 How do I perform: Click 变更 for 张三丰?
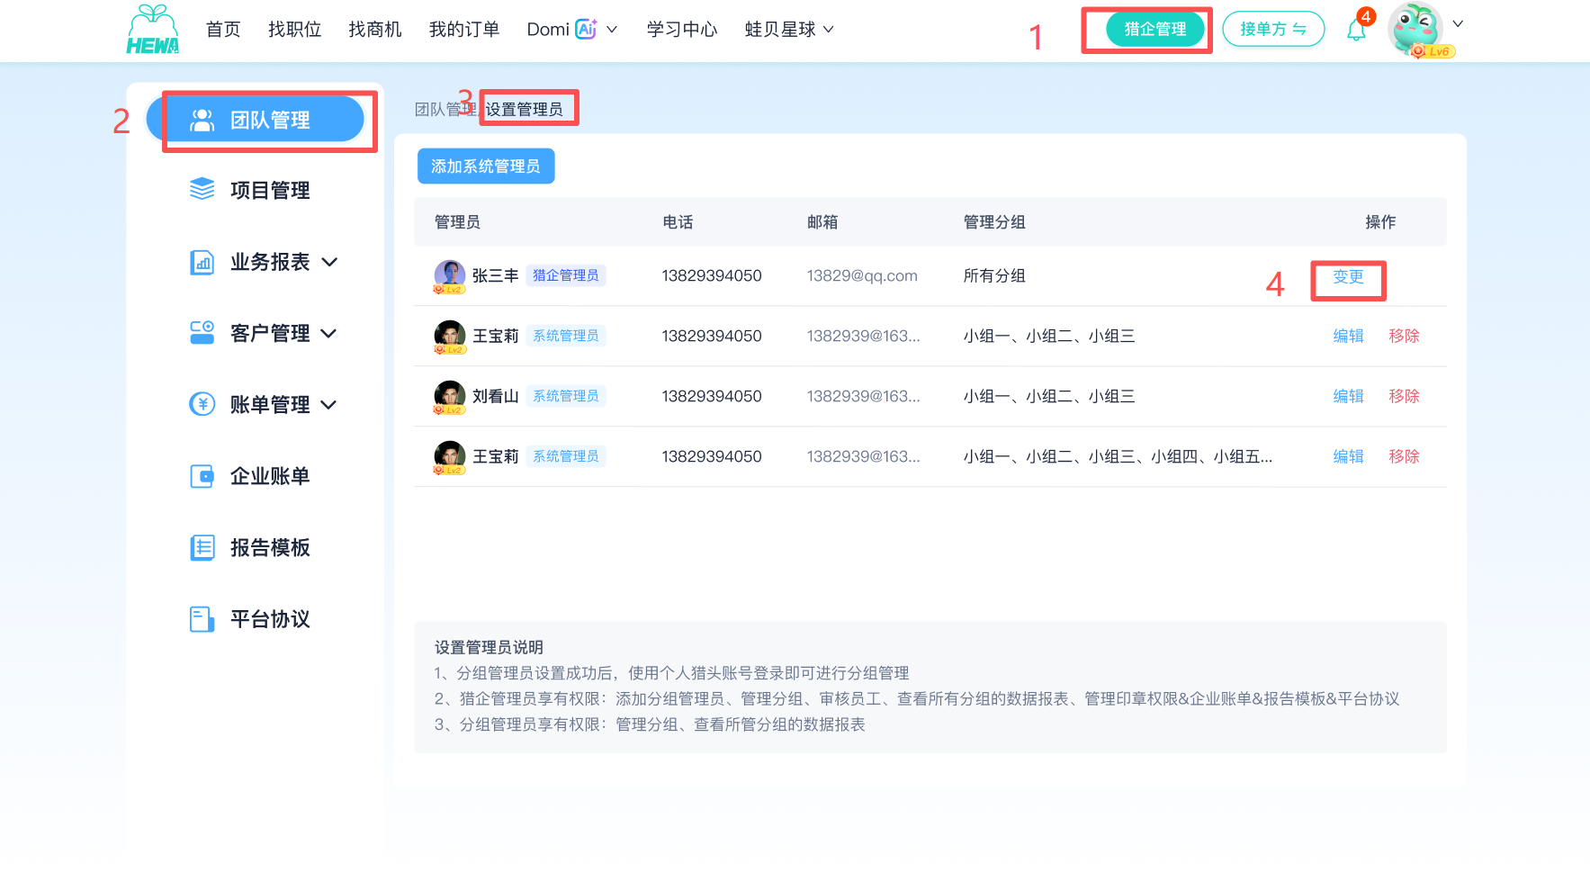point(1348,276)
